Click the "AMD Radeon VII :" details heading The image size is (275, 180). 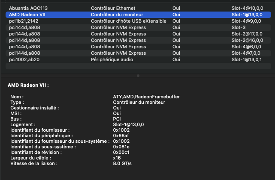[28, 86]
